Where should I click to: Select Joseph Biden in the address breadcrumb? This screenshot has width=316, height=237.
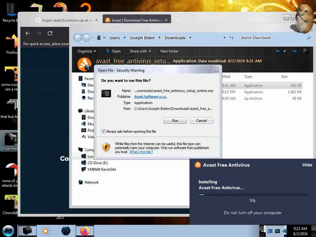[x=142, y=38]
